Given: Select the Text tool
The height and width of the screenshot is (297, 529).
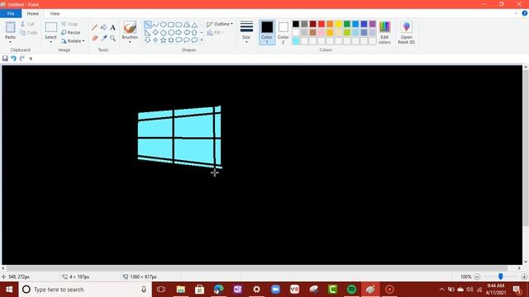Looking at the screenshot, I should point(112,27).
